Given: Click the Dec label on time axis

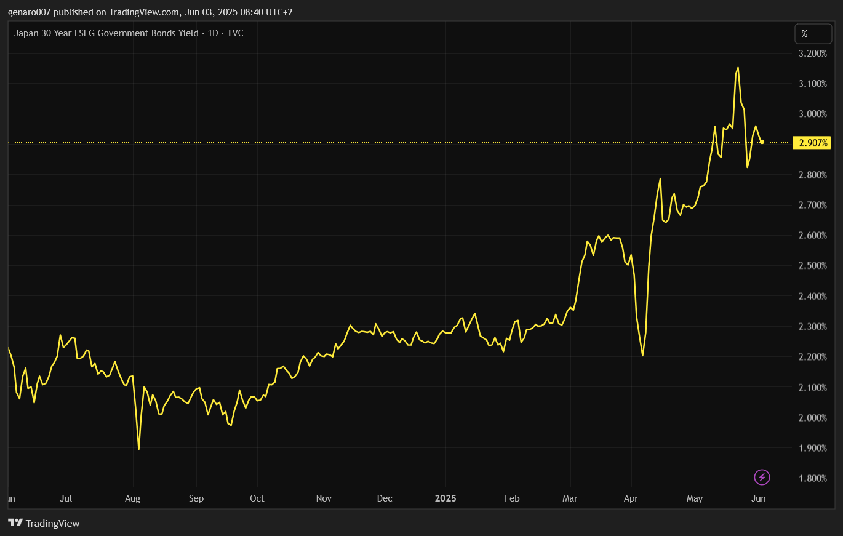Looking at the screenshot, I should click(x=385, y=498).
